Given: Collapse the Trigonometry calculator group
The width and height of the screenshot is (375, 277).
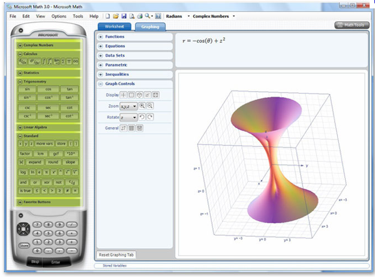Looking at the screenshot, I should pyautogui.click(x=20, y=82).
